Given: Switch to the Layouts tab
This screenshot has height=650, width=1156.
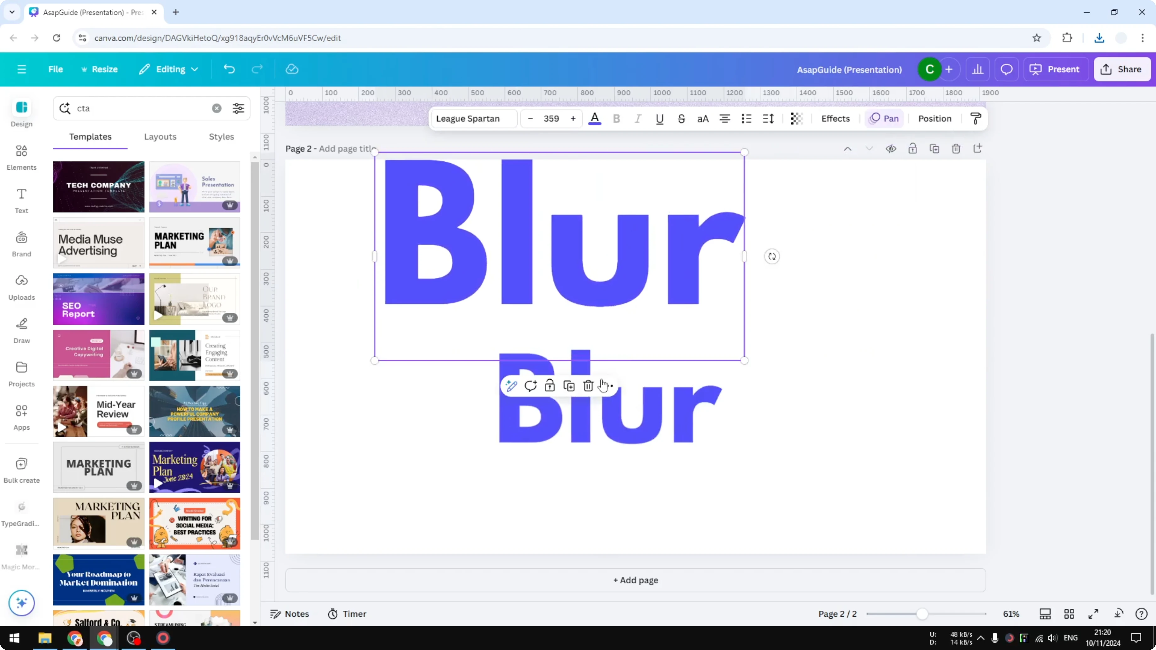Looking at the screenshot, I should [160, 137].
